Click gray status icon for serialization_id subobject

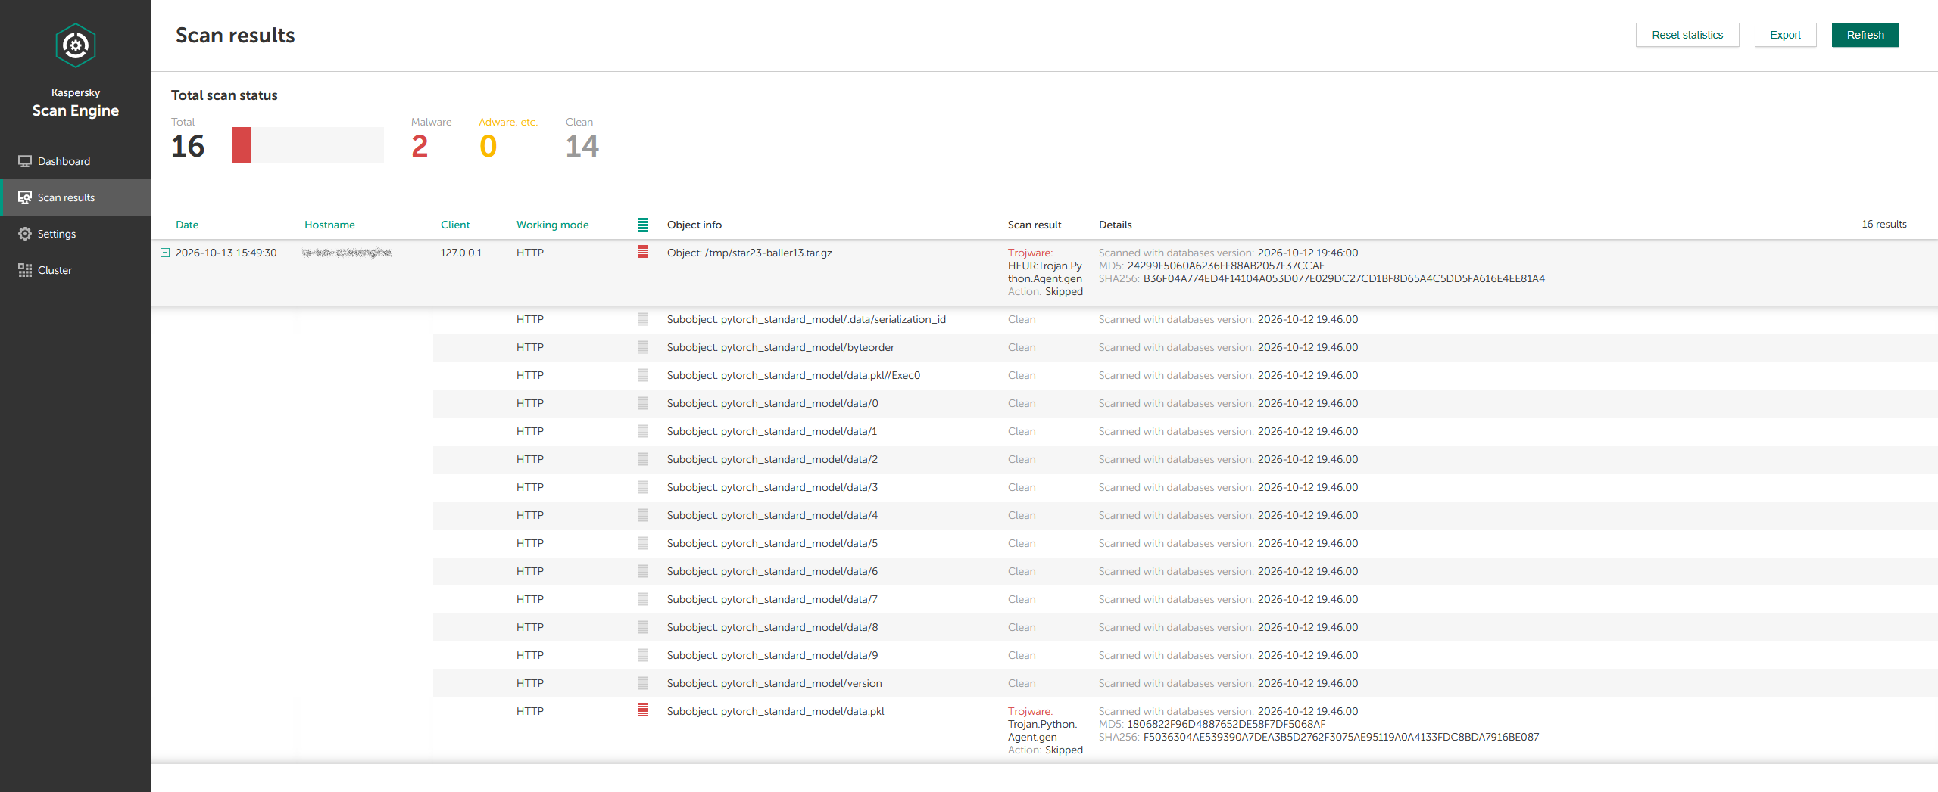643,319
